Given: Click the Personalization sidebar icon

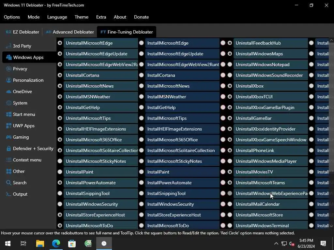Looking at the screenshot, I should click(x=8, y=80).
